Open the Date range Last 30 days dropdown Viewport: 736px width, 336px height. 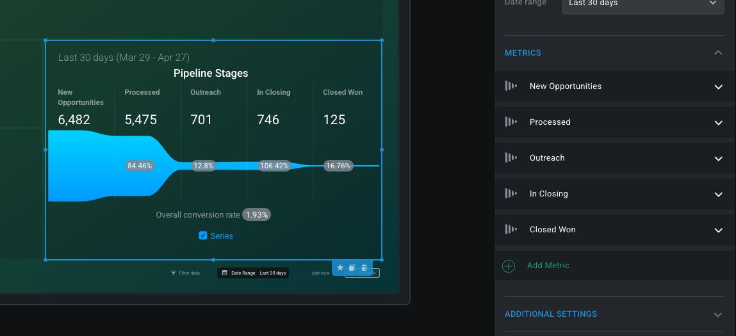click(x=642, y=4)
